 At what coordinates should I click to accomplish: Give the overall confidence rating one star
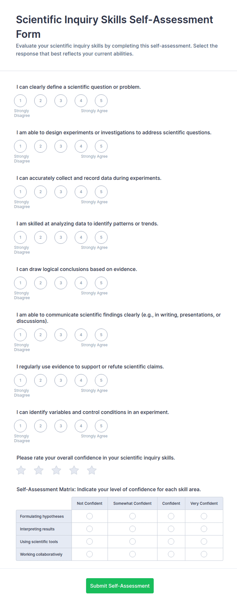tap(21, 470)
